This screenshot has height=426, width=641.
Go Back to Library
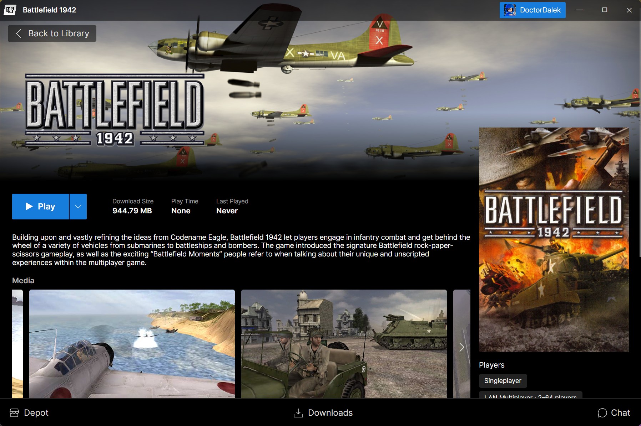pos(52,33)
